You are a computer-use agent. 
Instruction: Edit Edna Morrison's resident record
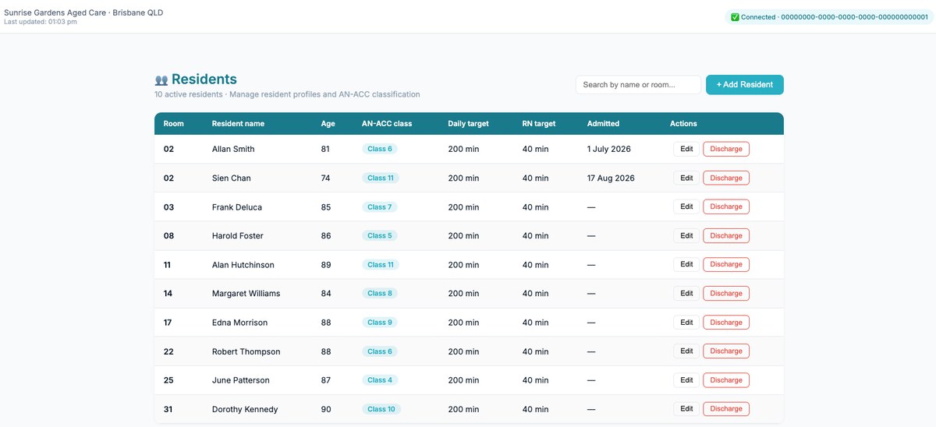(x=686, y=322)
